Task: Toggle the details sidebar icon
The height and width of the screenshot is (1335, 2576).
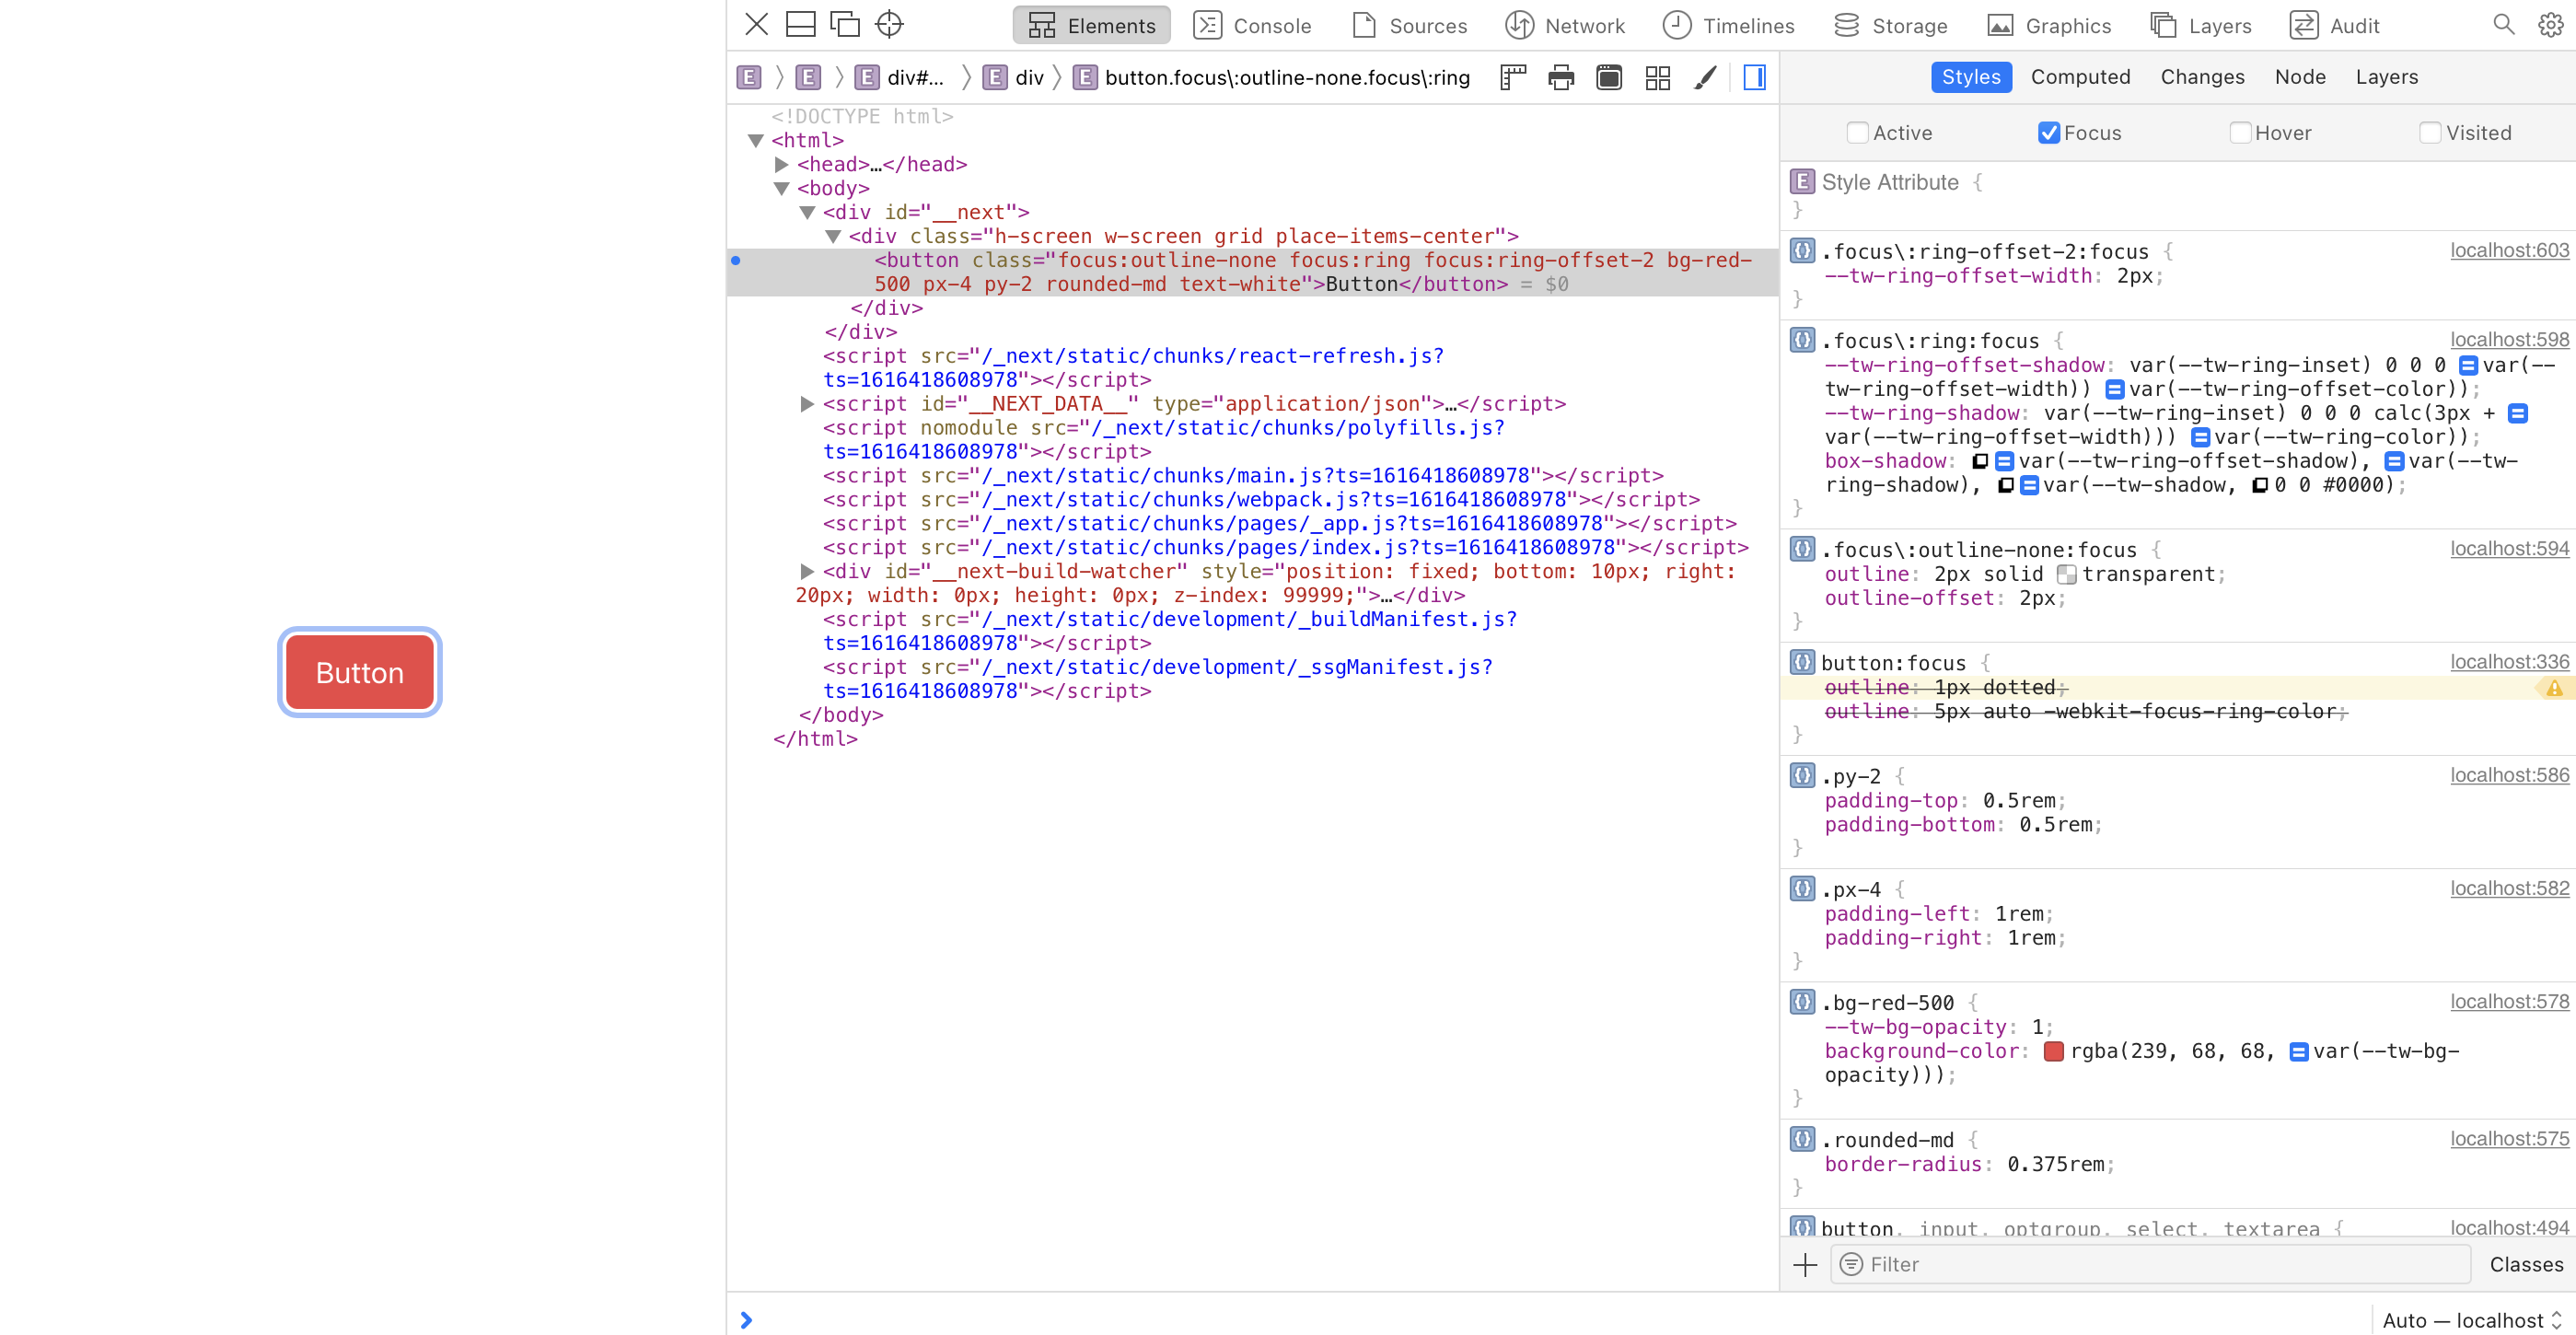Action: coord(1754,77)
